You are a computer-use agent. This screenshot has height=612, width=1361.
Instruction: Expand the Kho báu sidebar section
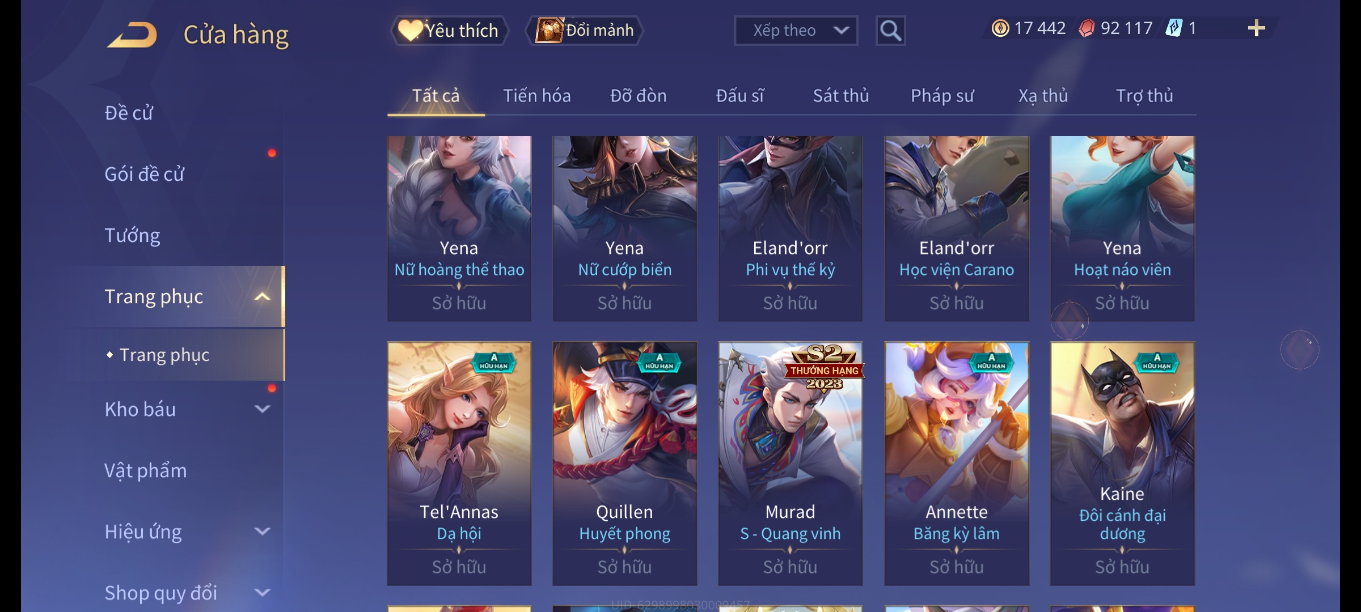(x=262, y=409)
